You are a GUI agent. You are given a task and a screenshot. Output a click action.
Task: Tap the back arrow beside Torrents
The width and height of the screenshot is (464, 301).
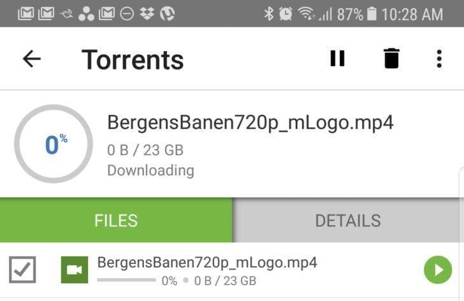tap(32, 59)
